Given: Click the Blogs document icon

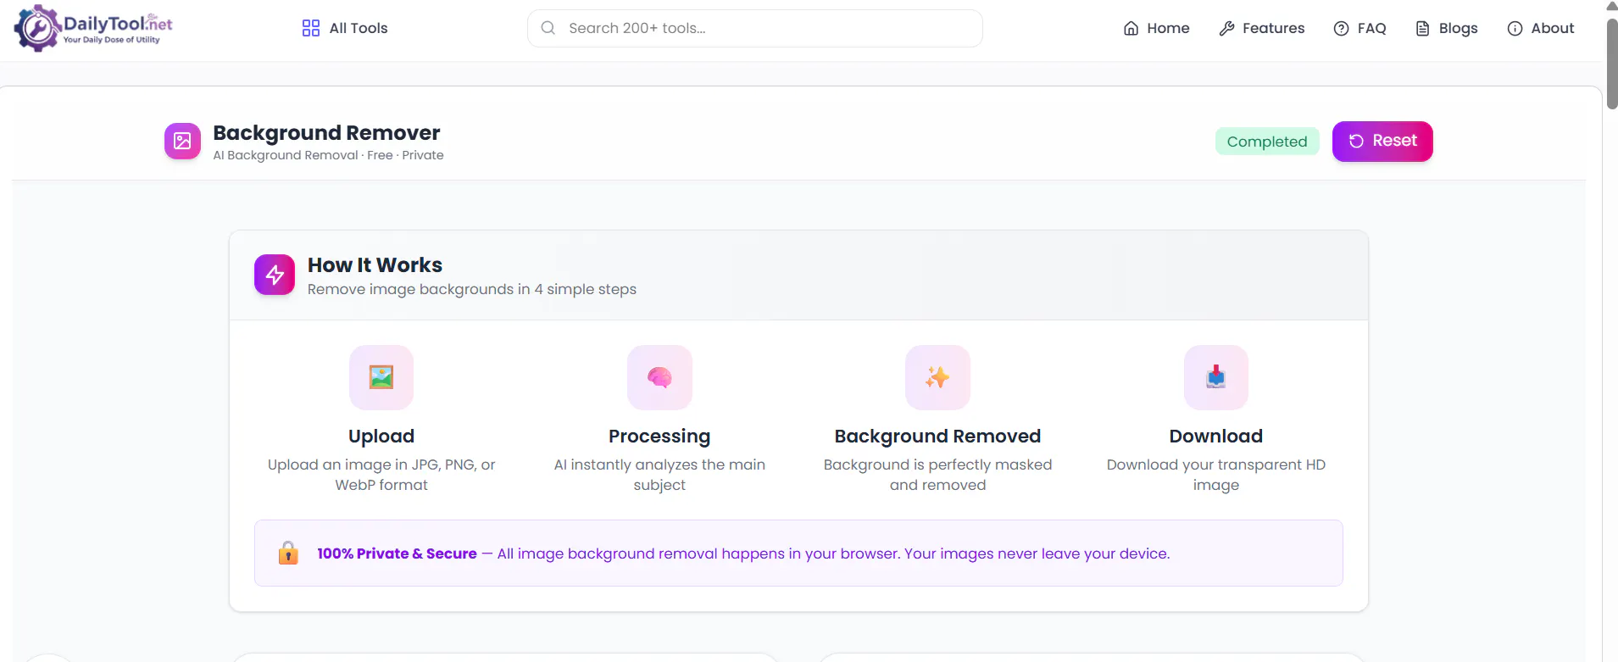Looking at the screenshot, I should (x=1422, y=28).
